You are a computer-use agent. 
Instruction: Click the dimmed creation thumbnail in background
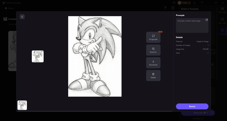click(x=12, y=51)
